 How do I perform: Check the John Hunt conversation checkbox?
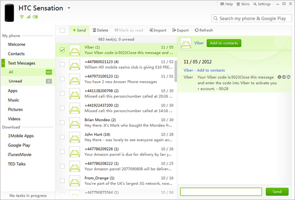[x=62, y=137]
